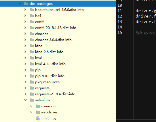Click the requests folder icon

(32, 88)
